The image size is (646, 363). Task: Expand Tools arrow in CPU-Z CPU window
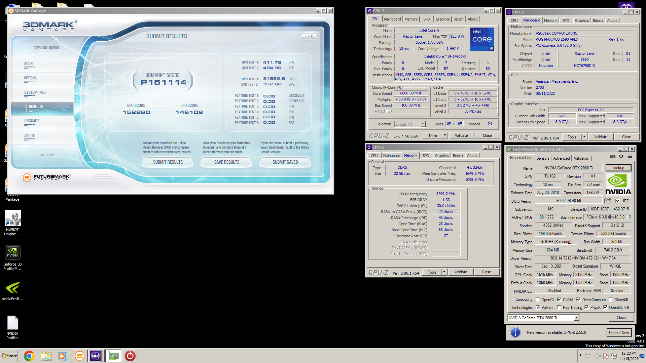click(445, 135)
